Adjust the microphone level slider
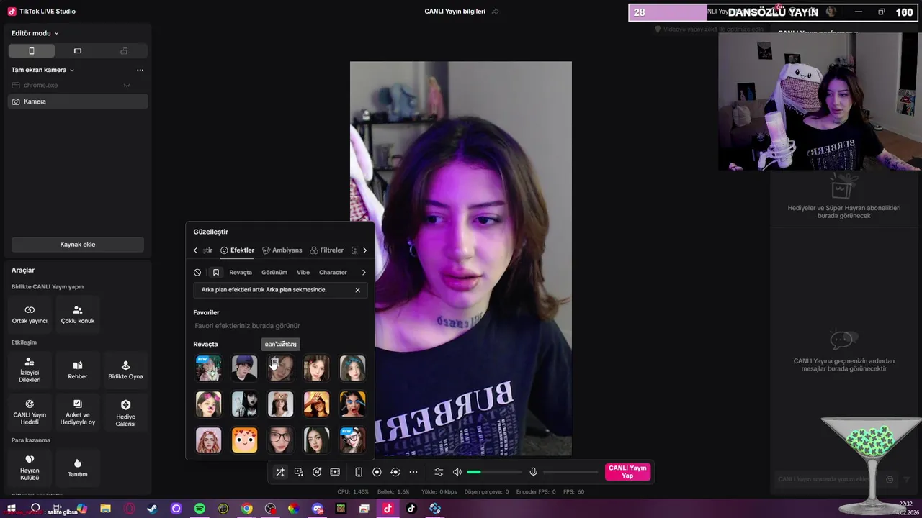Screen dimensions: 922x518 (x=570, y=472)
